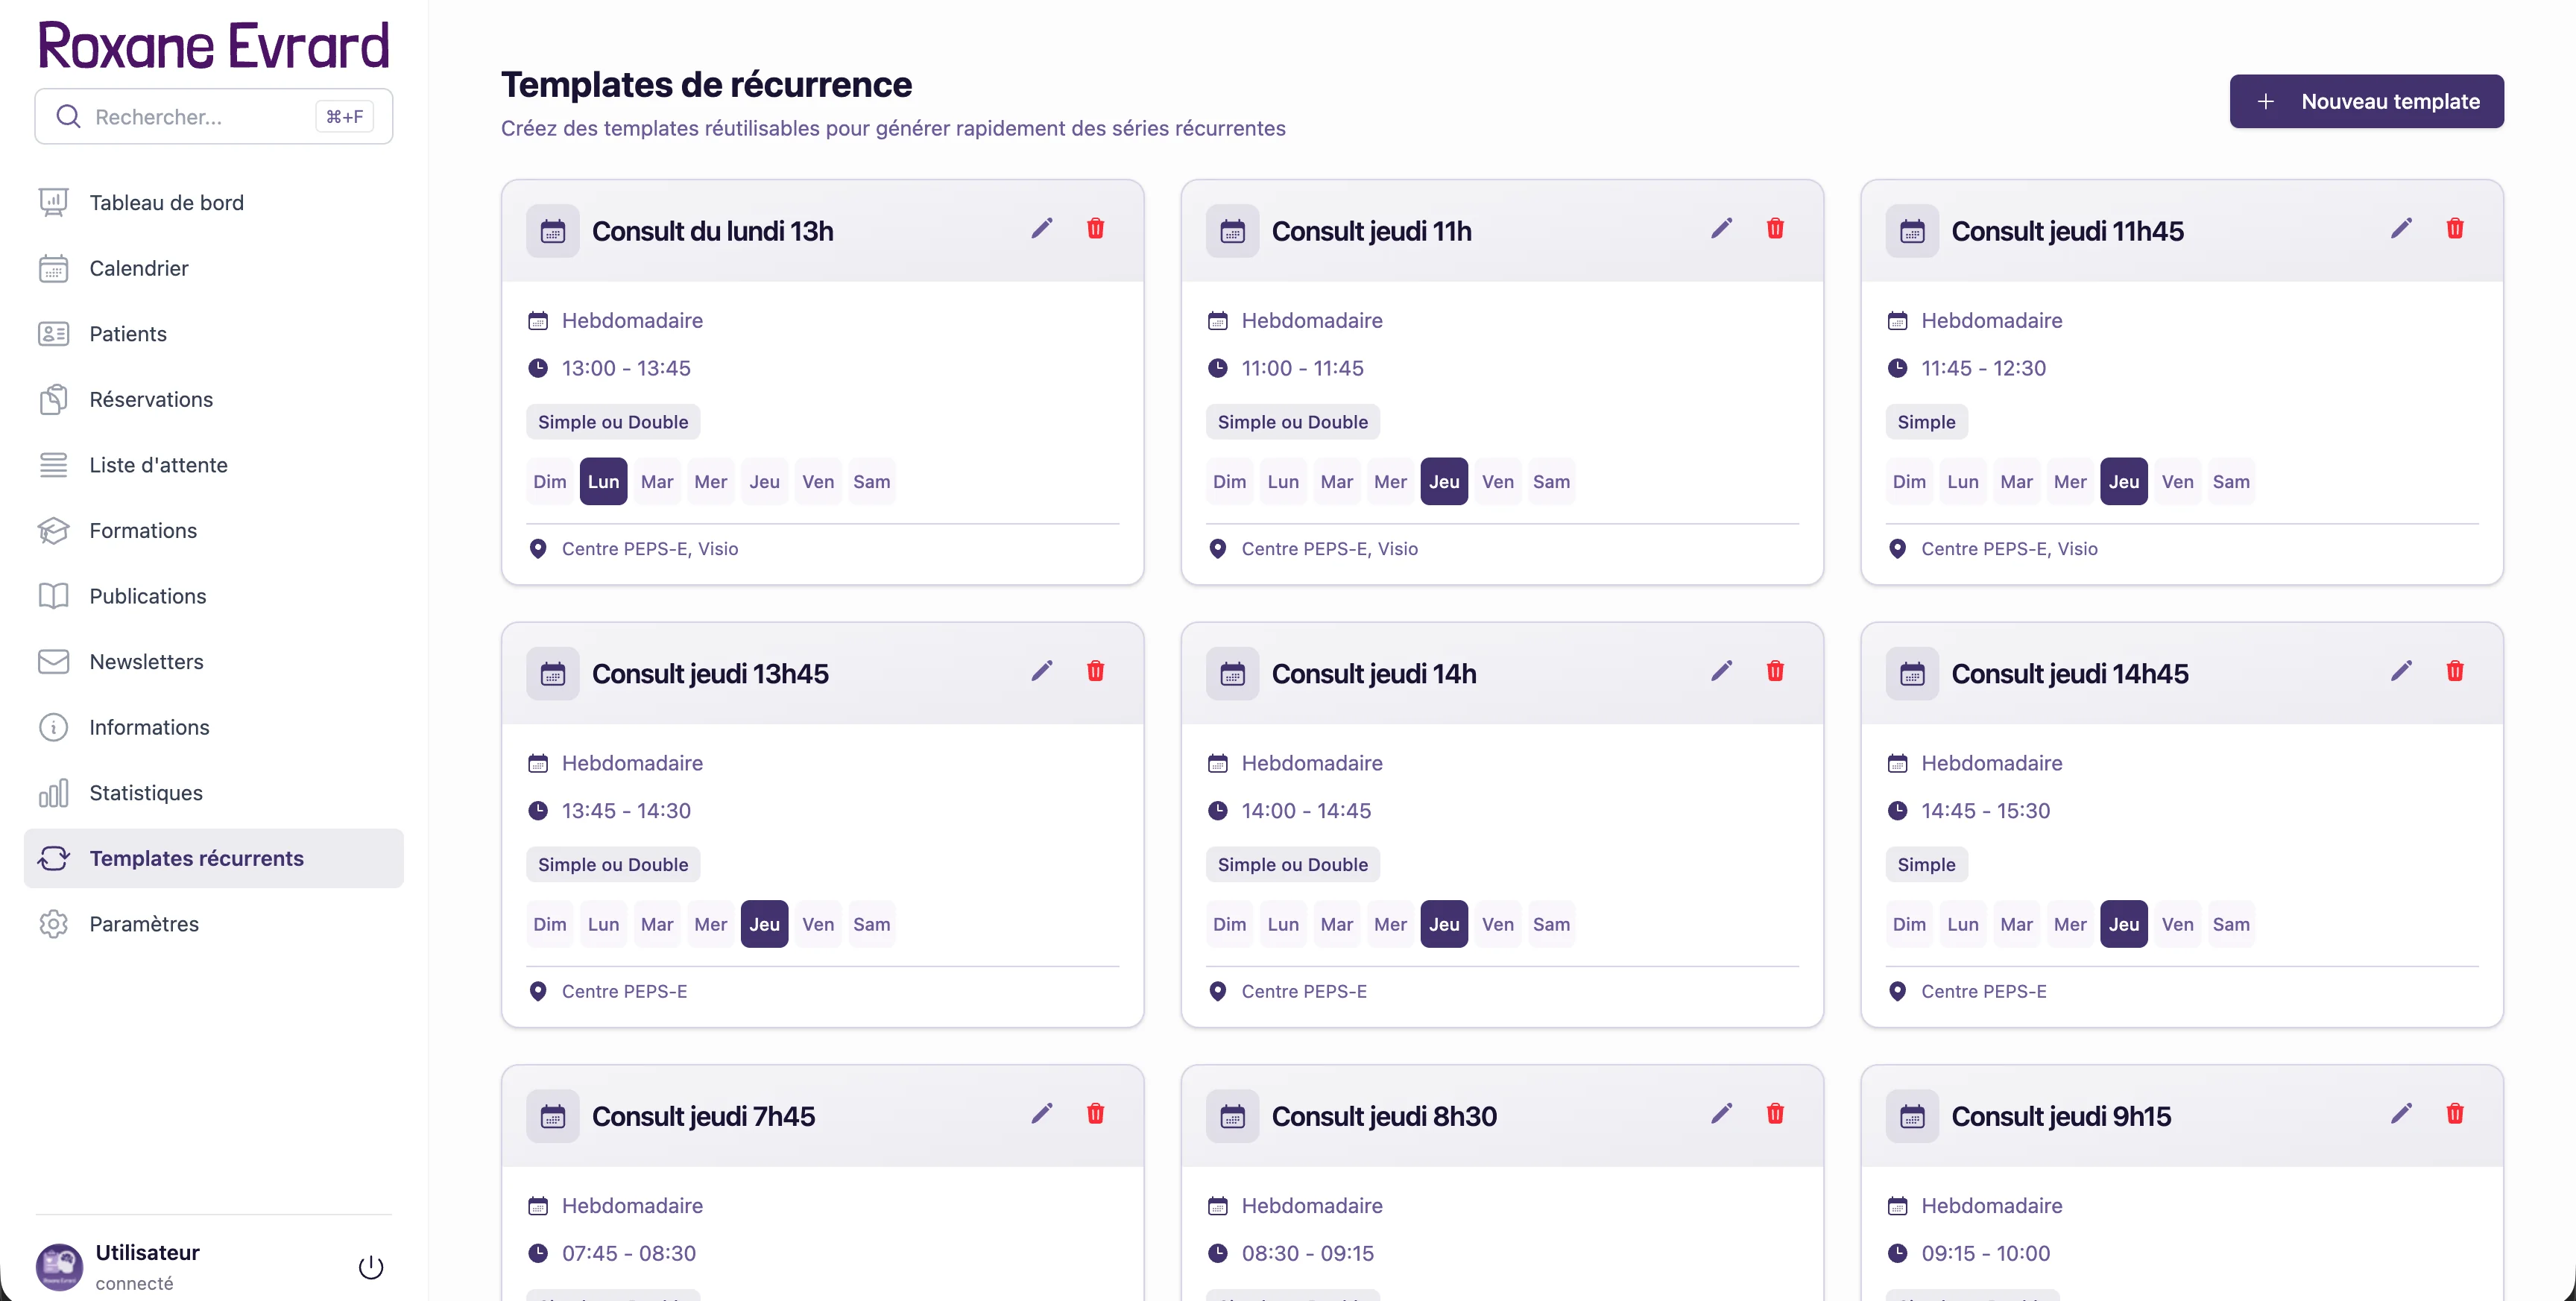
Task: Open Liste d'attente page
Action: pyautogui.click(x=158, y=465)
